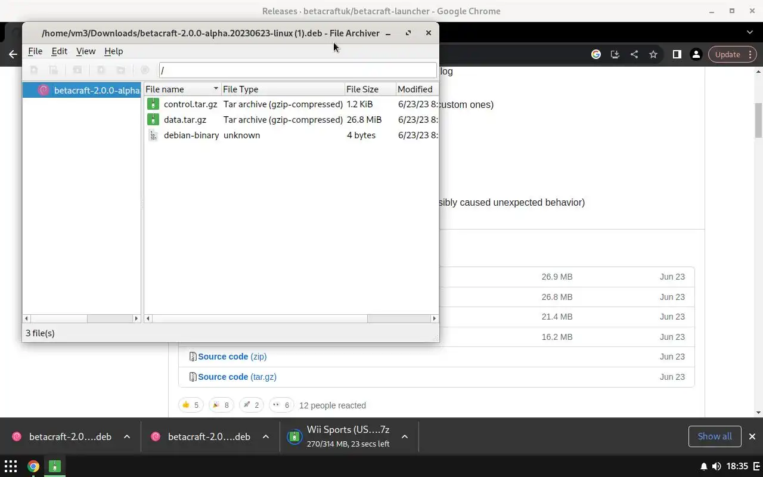Open the Help menu in File Archiver
Image resolution: width=763 pixels, height=477 pixels.
point(113,51)
